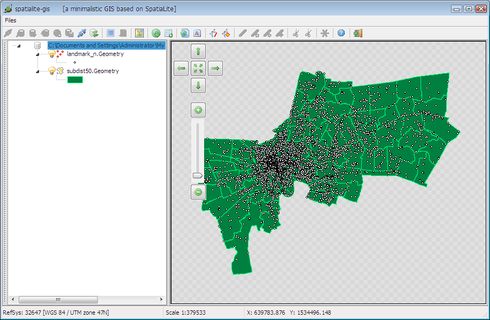Image resolution: width=490 pixels, height=320 pixels.
Task: Toggle visibility bulb for subdist50 layer
Action: tap(52, 71)
